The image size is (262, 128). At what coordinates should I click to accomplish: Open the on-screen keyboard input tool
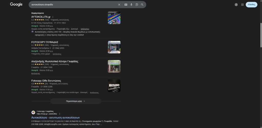pos(126,5)
